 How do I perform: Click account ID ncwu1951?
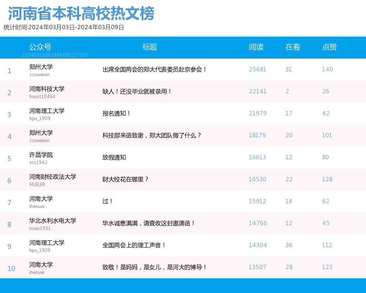40,228
